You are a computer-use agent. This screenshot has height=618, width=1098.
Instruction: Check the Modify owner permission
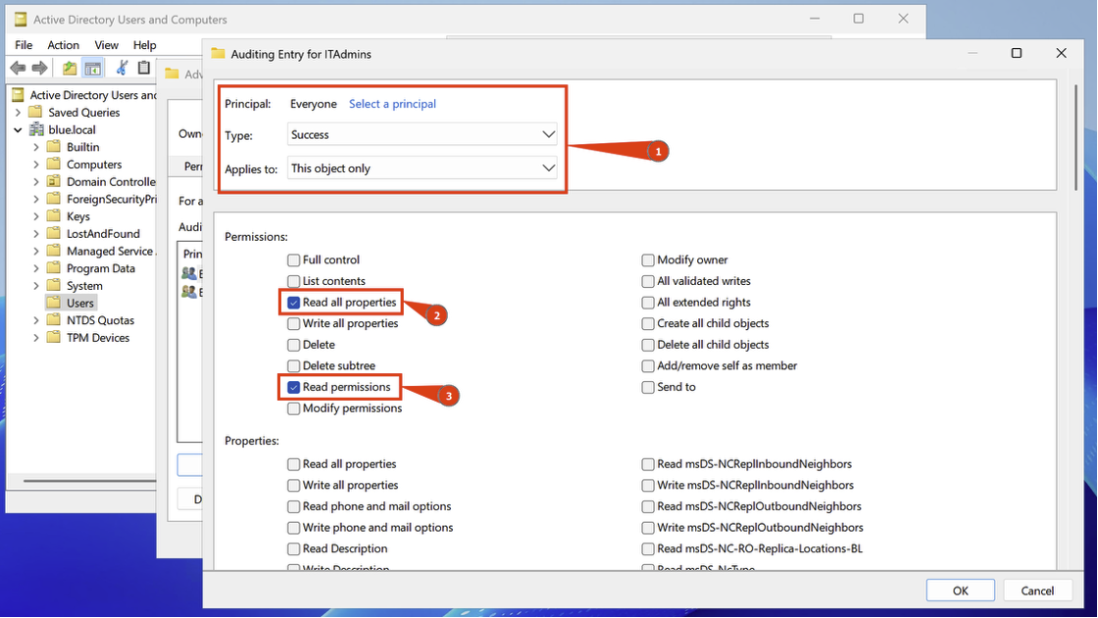tap(648, 261)
